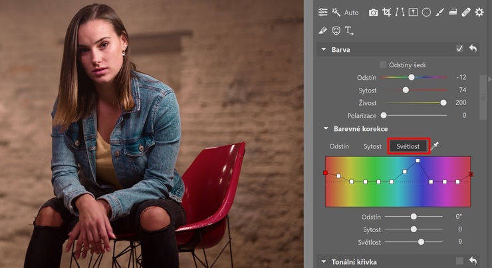
Task: Select the highest blue curve point
Action: pyautogui.click(x=418, y=161)
